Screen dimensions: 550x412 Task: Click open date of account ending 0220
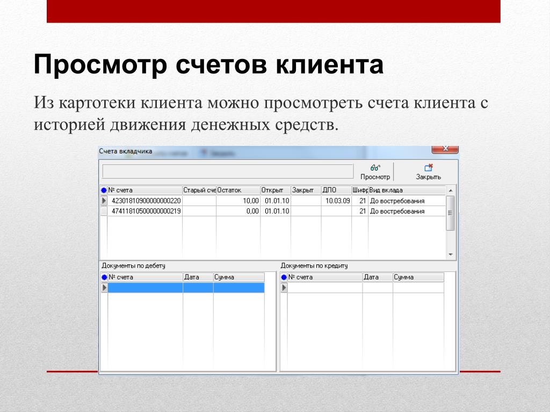coord(277,201)
